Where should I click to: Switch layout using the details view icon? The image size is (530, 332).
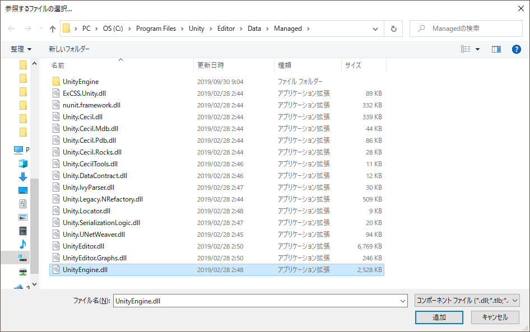tap(466, 49)
